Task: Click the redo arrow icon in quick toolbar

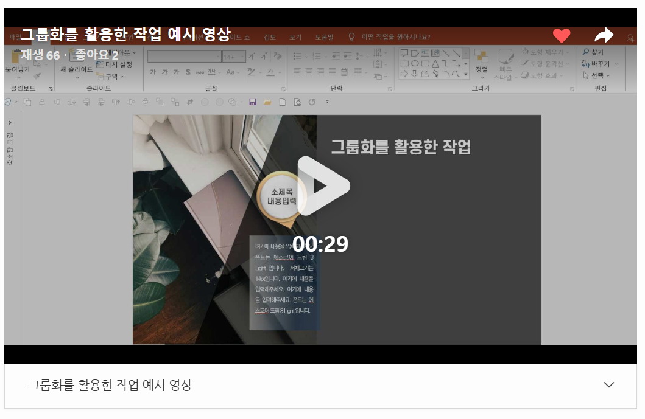Action: [x=312, y=102]
